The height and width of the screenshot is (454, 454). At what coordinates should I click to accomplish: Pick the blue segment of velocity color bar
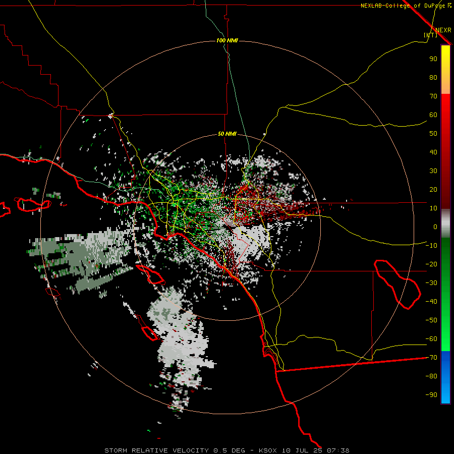[445, 377]
